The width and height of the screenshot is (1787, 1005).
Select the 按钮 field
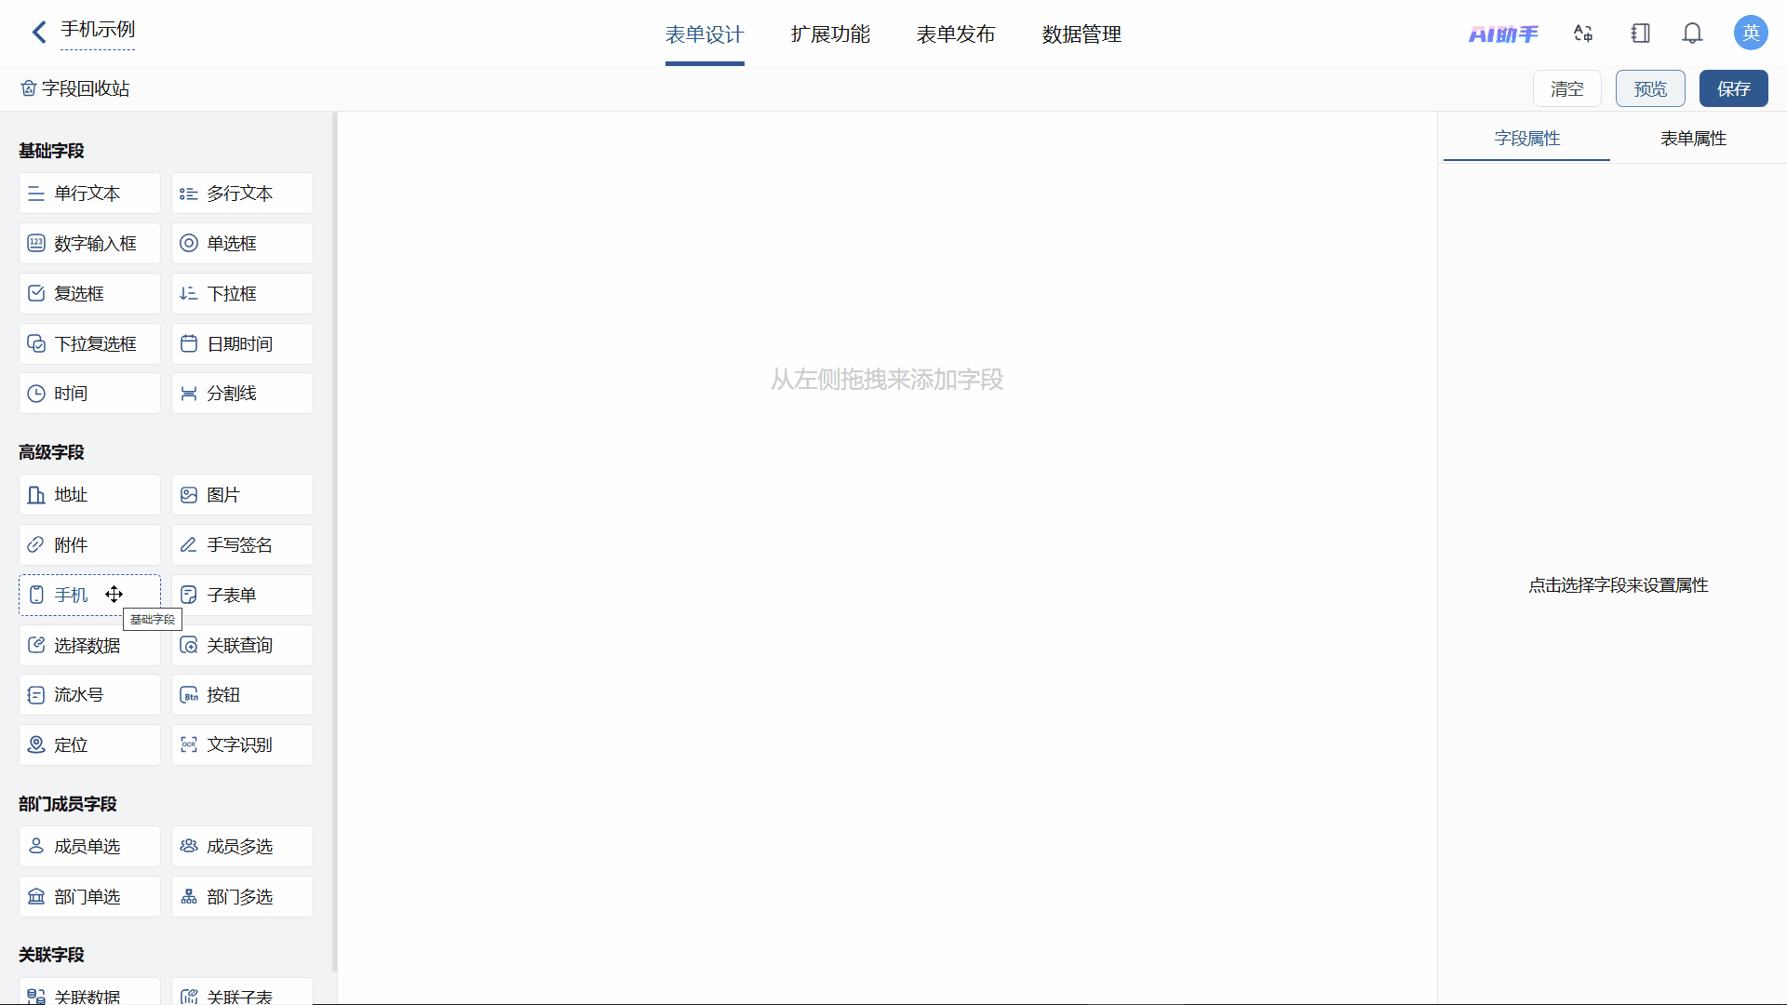click(242, 695)
